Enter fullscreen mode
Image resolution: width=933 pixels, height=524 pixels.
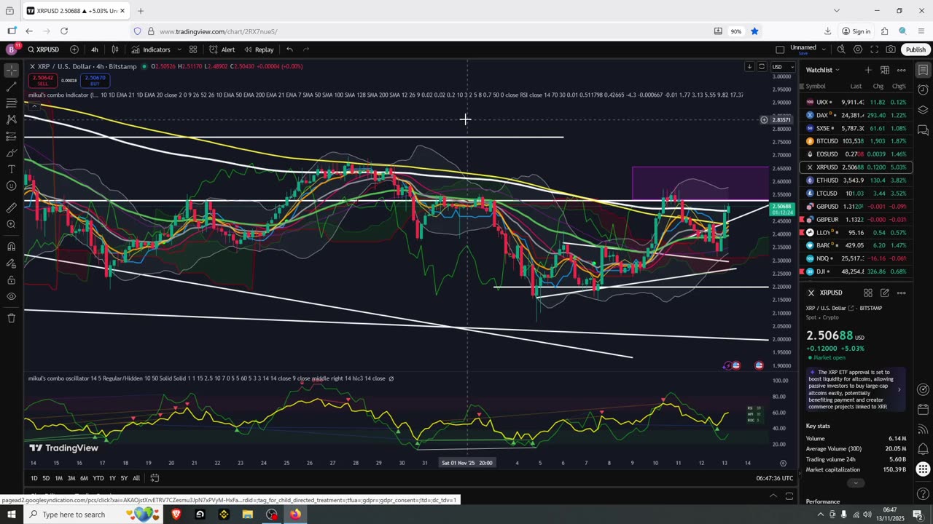click(x=874, y=49)
